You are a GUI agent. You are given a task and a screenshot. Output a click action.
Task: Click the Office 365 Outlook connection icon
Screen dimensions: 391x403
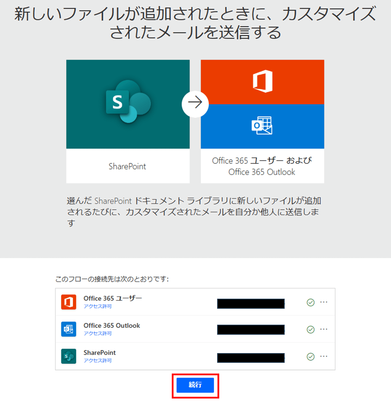[69, 329]
